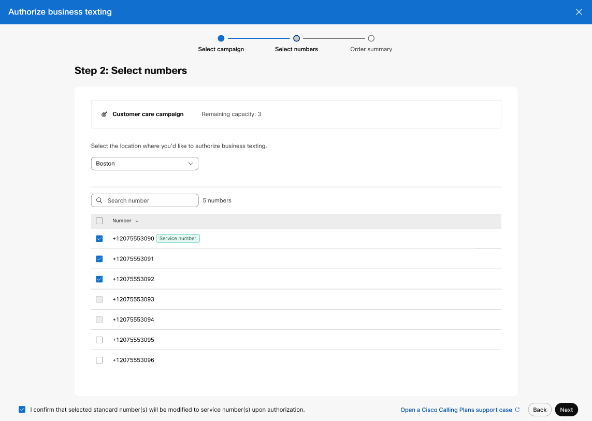Click the Order summary step circle
This screenshot has width=592, height=421.
[x=371, y=38]
